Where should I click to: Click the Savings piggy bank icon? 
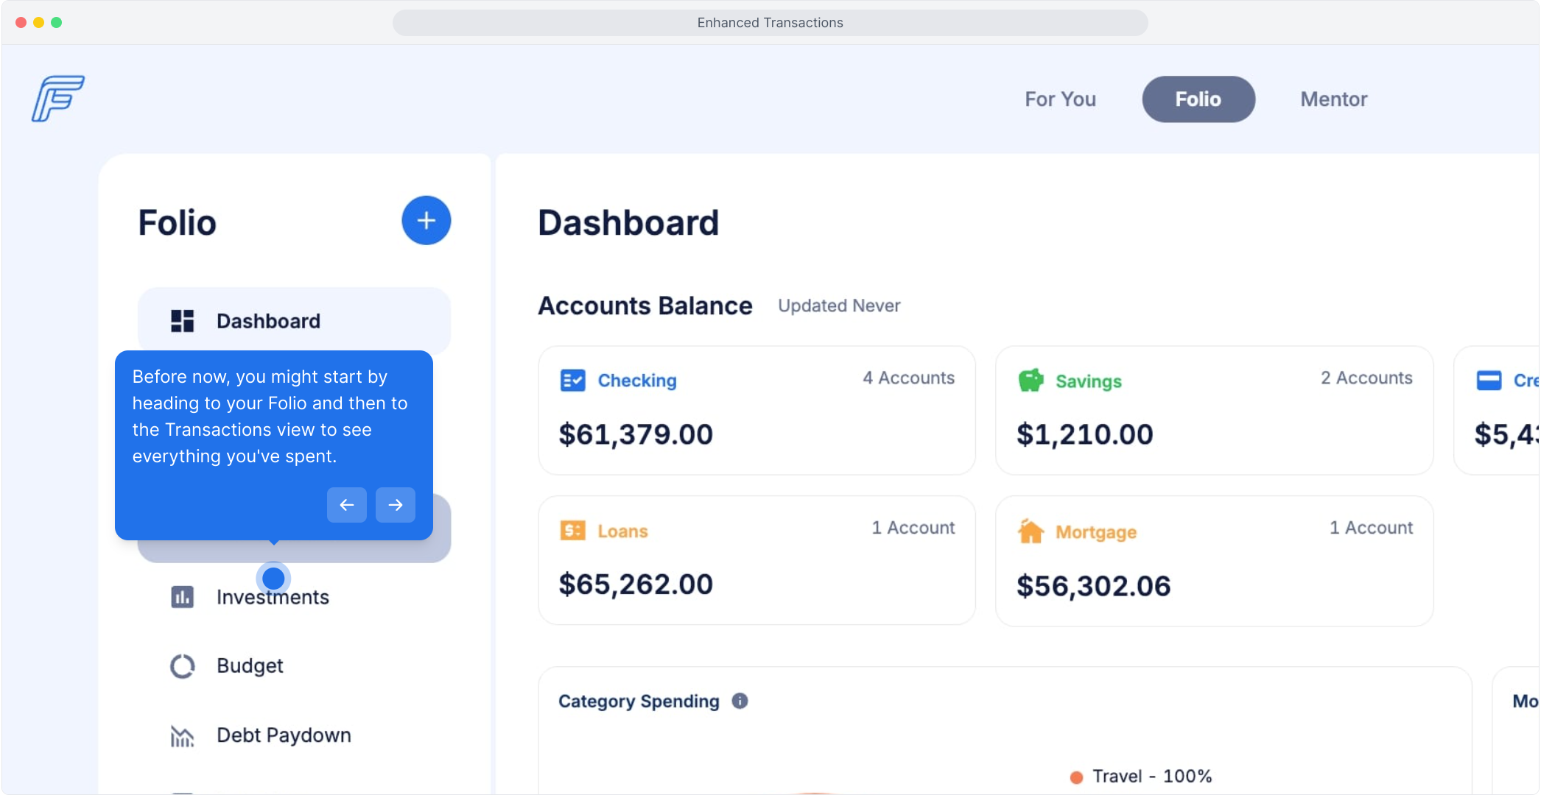1031,381
